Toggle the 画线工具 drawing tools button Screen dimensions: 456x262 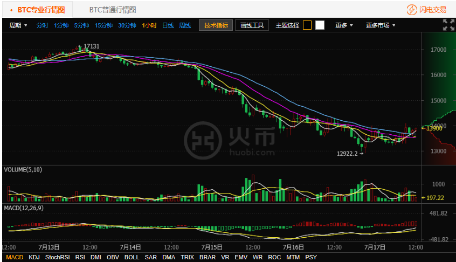(x=252, y=25)
